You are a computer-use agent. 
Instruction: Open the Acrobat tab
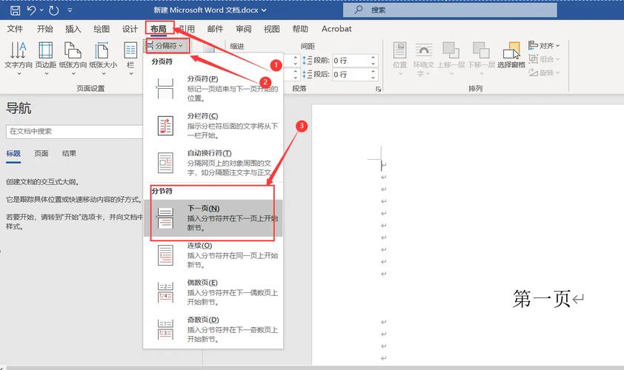(x=336, y=29)
